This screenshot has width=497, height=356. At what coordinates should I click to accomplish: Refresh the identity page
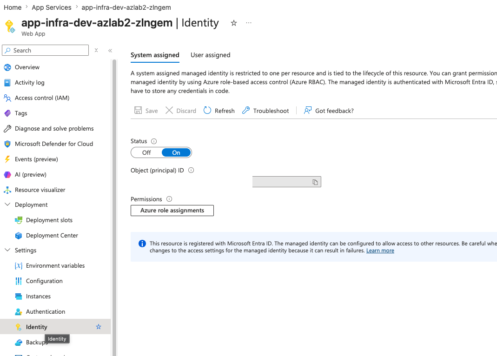(x=219, y=111)
